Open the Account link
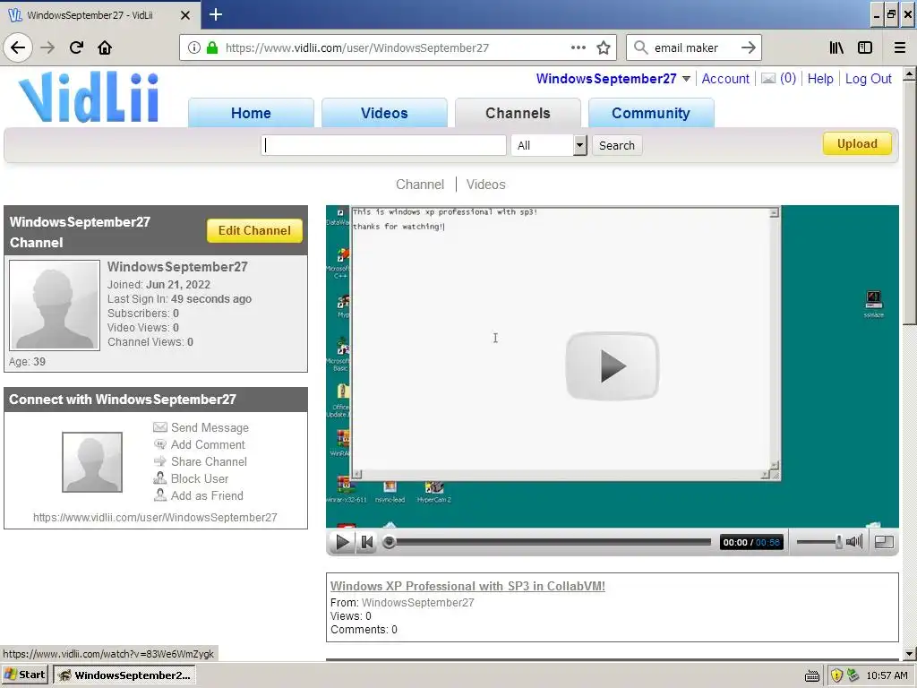The image size is (917, 688). [x=725, y=79]
